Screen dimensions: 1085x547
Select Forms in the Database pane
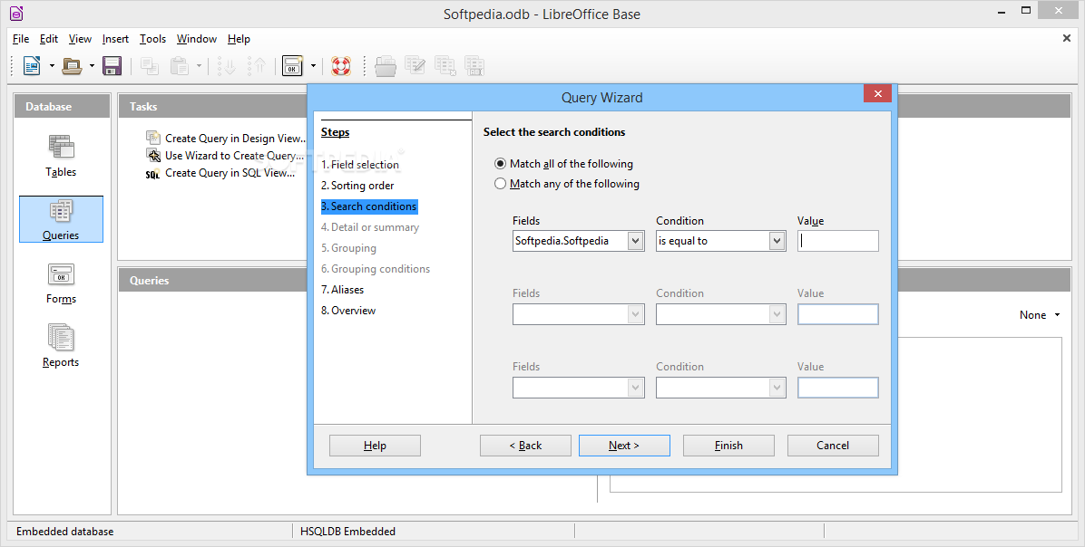[x=61, y=283]
